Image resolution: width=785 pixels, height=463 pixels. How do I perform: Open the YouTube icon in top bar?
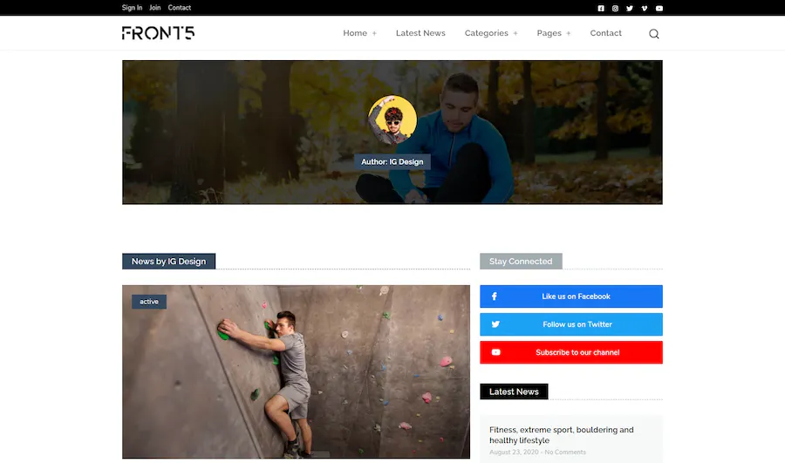point(659,8)
